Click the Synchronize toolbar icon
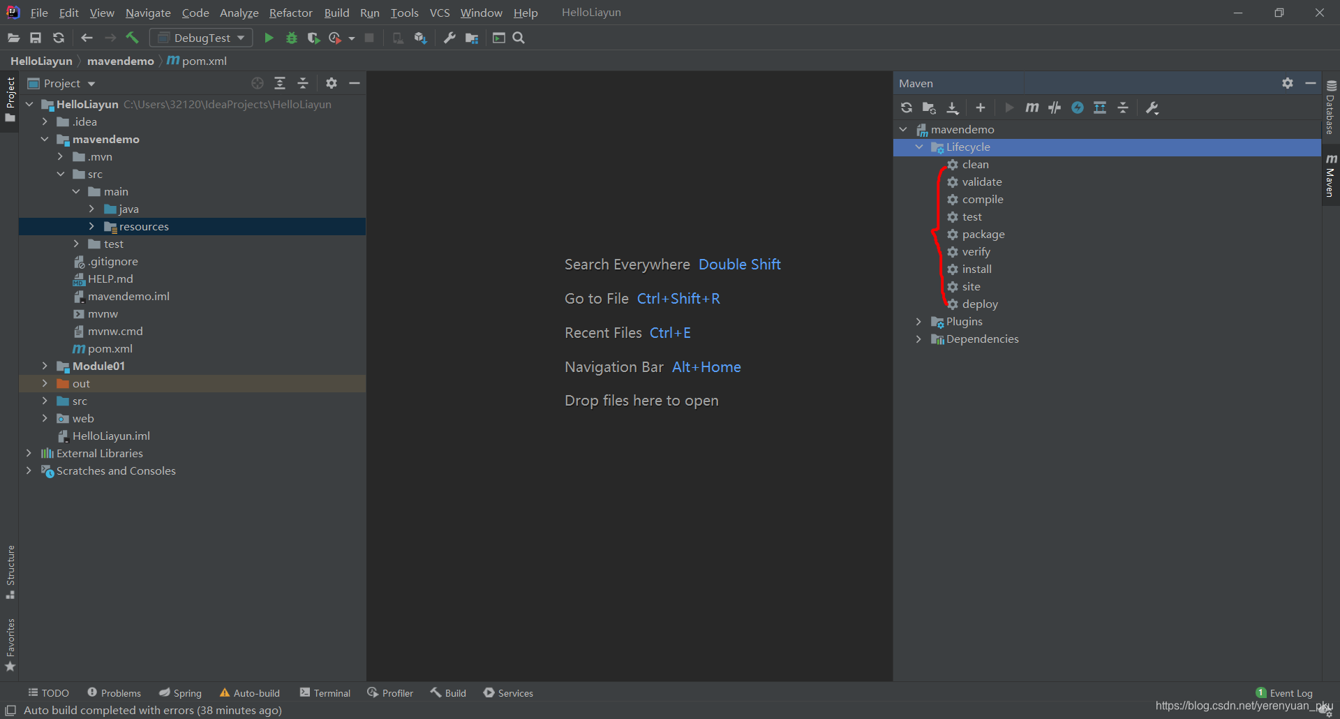 [x=59, y=38]
